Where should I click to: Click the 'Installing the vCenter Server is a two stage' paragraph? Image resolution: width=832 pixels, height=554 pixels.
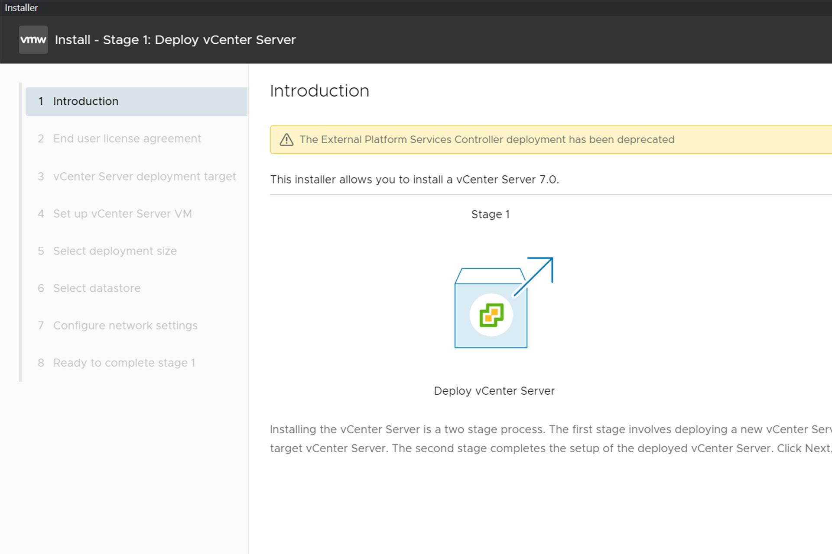point(551,439)
